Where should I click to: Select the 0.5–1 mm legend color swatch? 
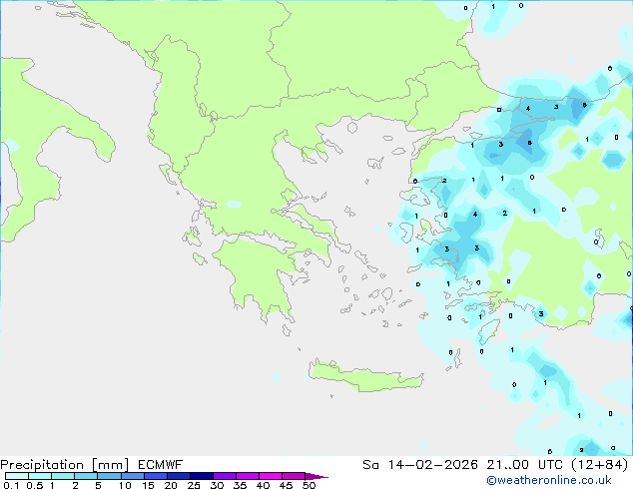tap(40, 476)
